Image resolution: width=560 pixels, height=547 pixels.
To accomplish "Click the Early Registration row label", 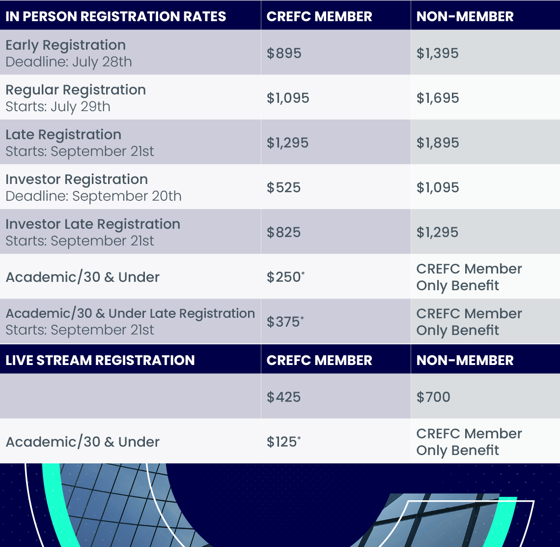I will [66, 45].
